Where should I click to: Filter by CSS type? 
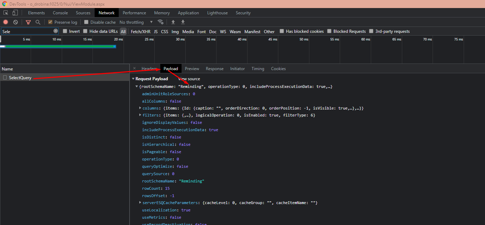[x=164, y=31]
